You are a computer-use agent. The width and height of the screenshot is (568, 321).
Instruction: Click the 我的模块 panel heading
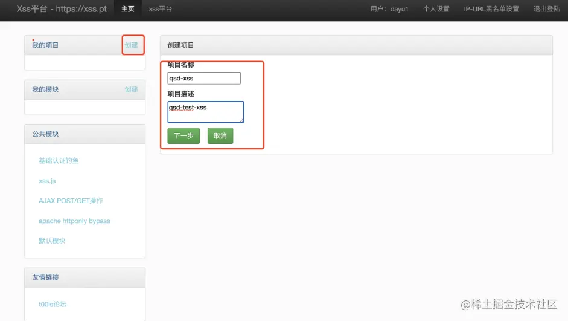(45, 89)
